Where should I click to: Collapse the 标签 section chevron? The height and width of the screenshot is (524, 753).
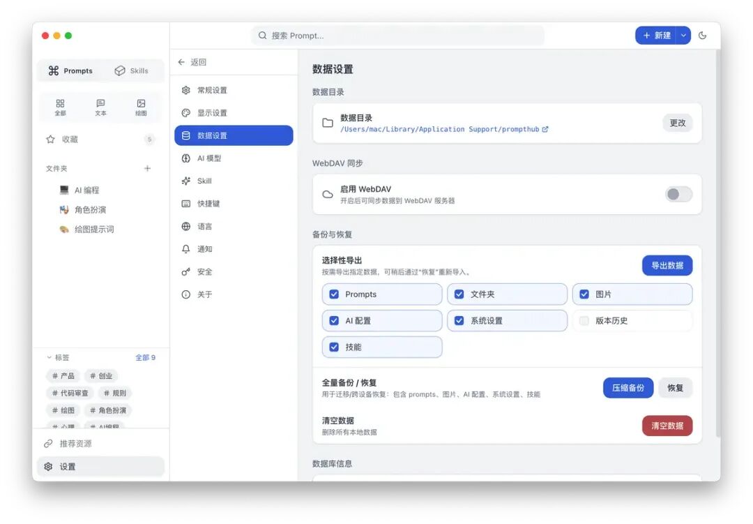[x=49, y=358]
